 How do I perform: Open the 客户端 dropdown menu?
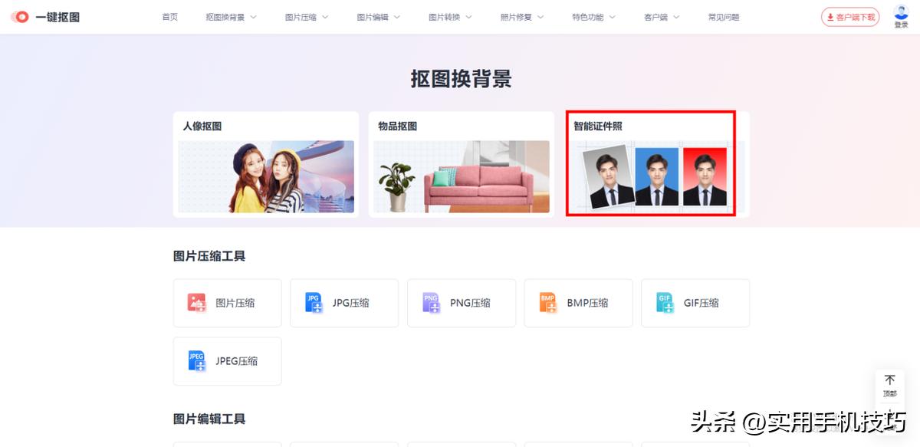[x=657, y=15]
